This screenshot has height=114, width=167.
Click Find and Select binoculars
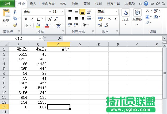[156, 17]
